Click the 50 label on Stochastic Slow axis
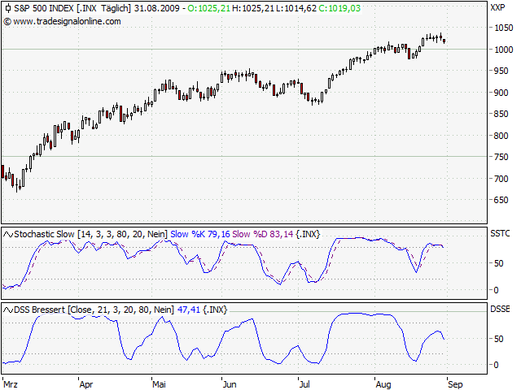This screenshot has height=390, width=521. click(x=499, y=263)
